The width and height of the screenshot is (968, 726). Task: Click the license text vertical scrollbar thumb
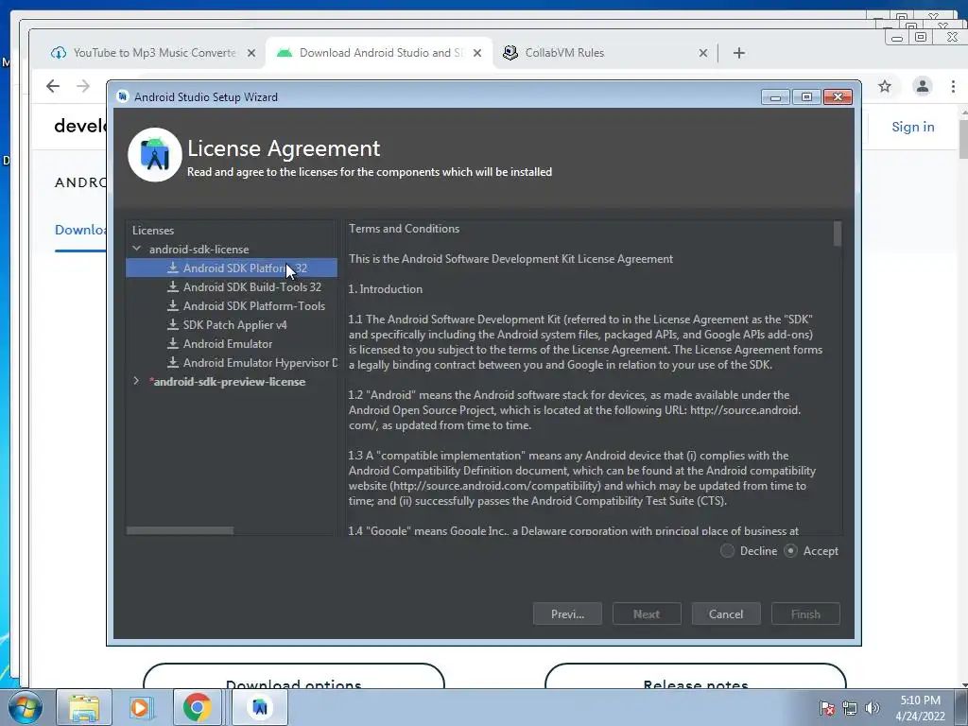click(x=838, y=234)
